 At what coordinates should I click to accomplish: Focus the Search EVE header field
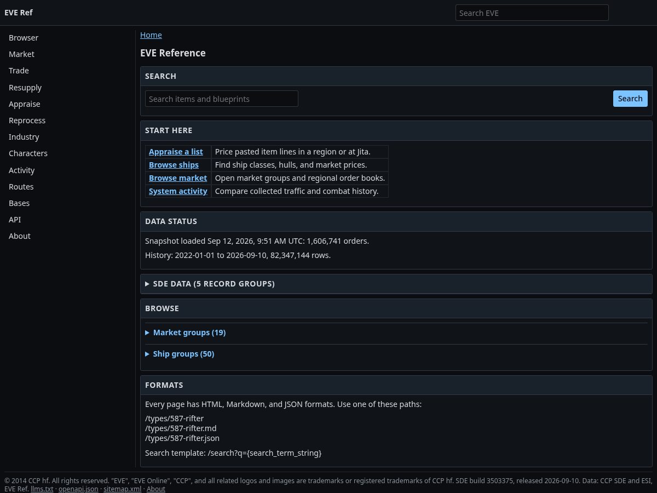point(532,13)
